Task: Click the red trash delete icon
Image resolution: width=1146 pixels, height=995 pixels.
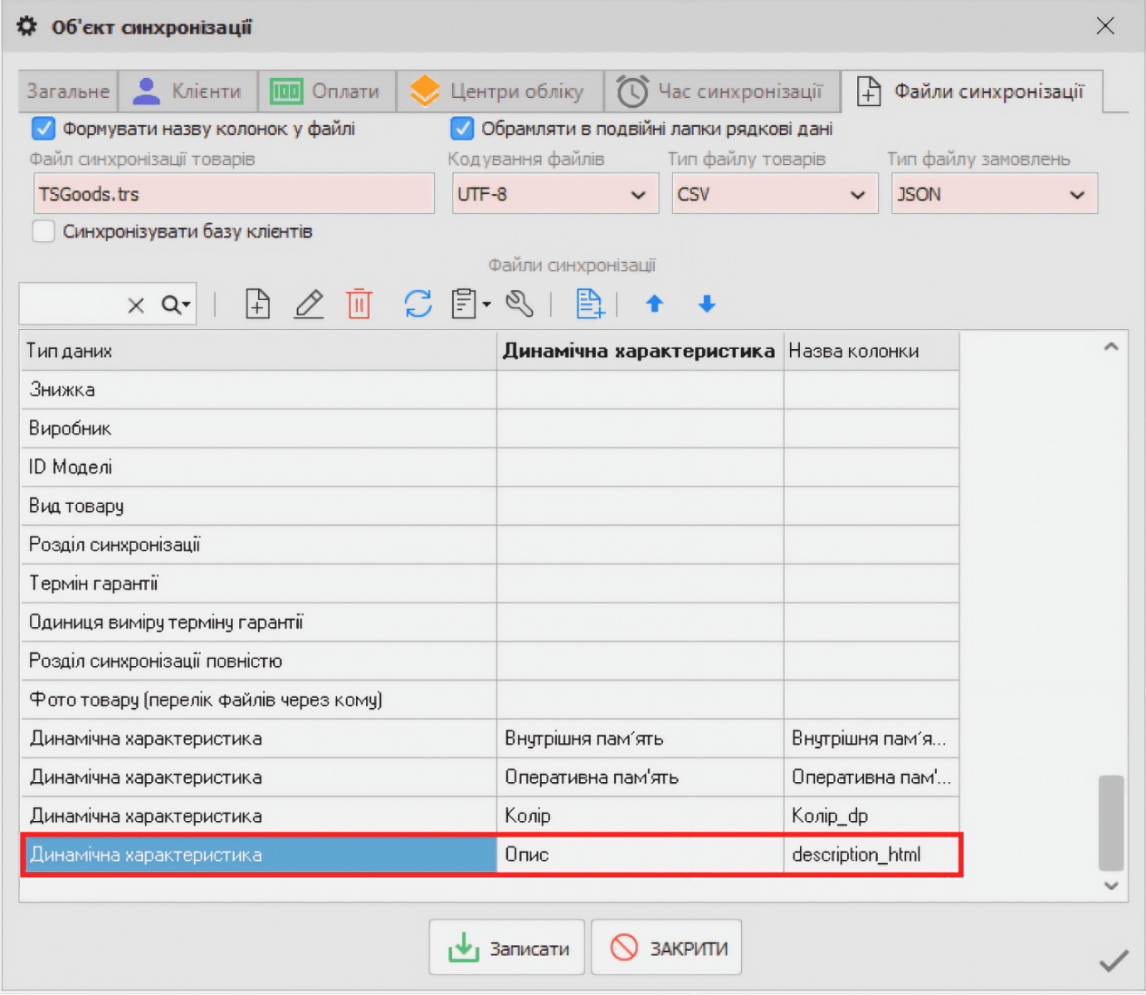Action: [x=359, y=304]
